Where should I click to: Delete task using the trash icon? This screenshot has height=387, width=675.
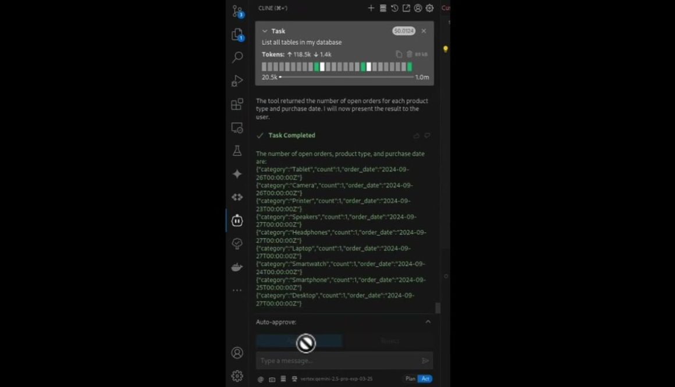[x=410, y=54]
